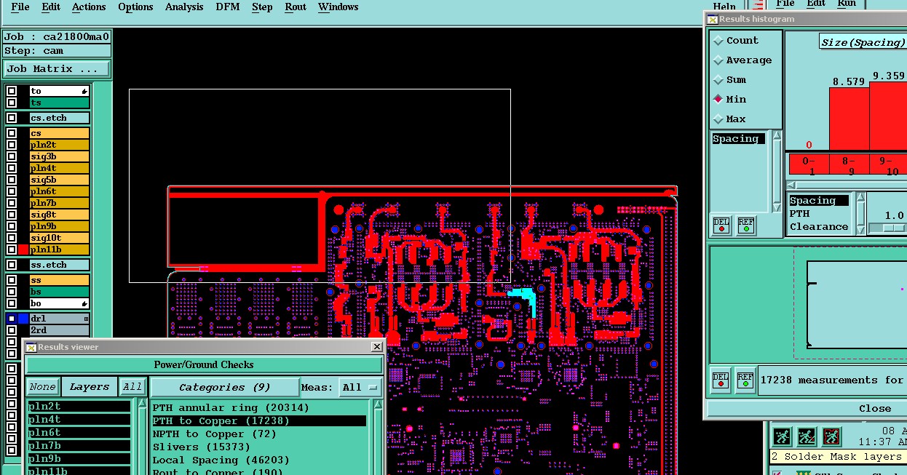Click the 9.359 histogram bar

pos(888,116)
